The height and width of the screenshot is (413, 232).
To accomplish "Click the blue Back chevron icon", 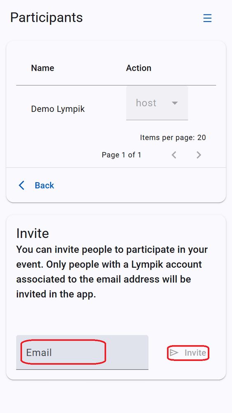I will [x=21, y=185].
